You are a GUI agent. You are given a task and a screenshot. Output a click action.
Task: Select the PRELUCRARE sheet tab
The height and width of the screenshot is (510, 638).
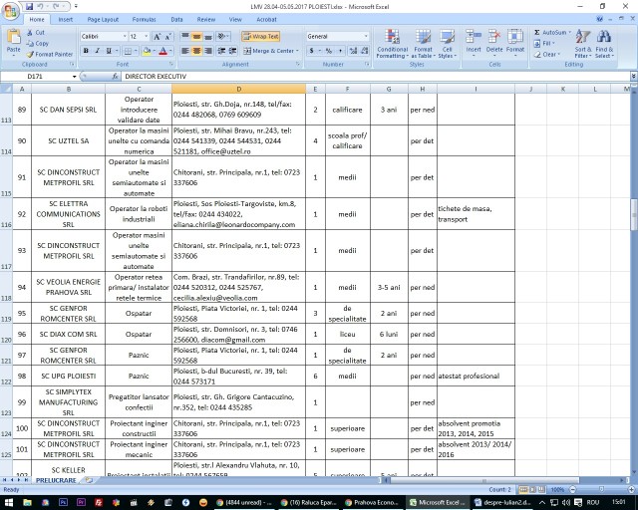56,480
